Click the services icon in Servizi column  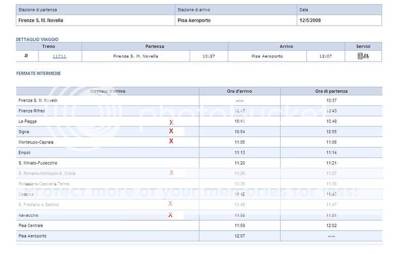tap(363, 56)
